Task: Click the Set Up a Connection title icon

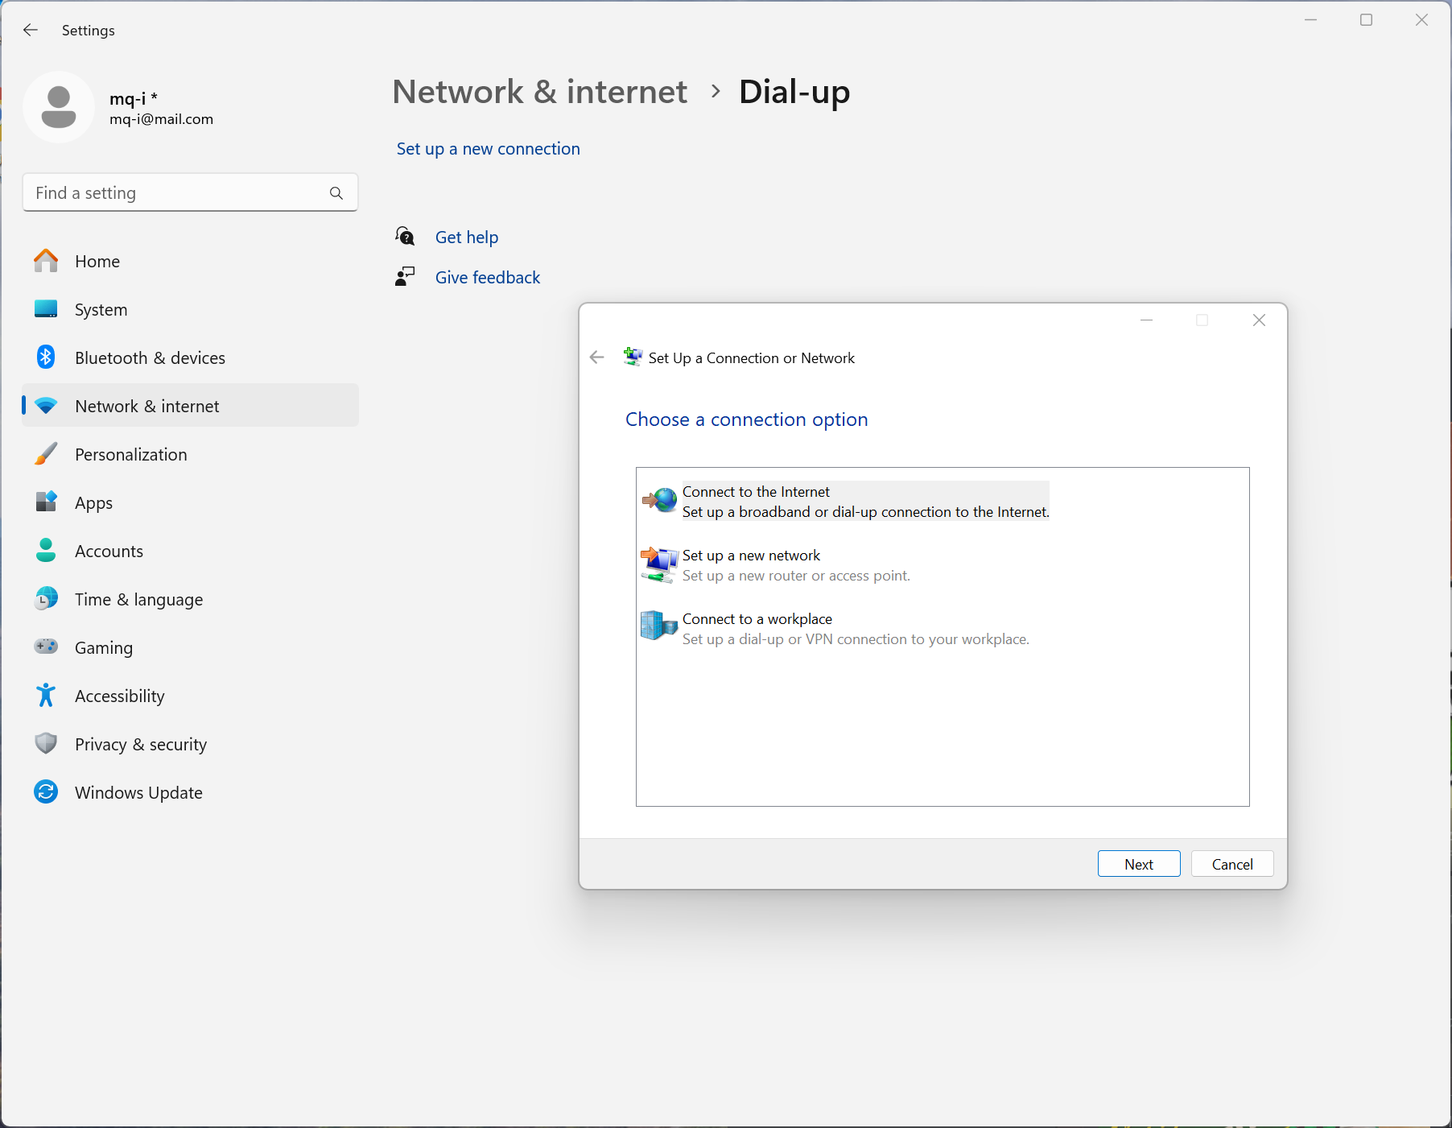Action: coord(633,357)
